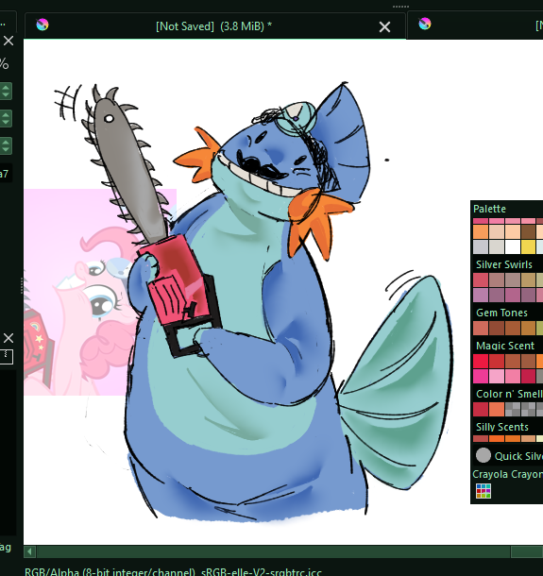Close the upper left docker with its X
The height and width of the screenshot is (576, 543).
8,41
